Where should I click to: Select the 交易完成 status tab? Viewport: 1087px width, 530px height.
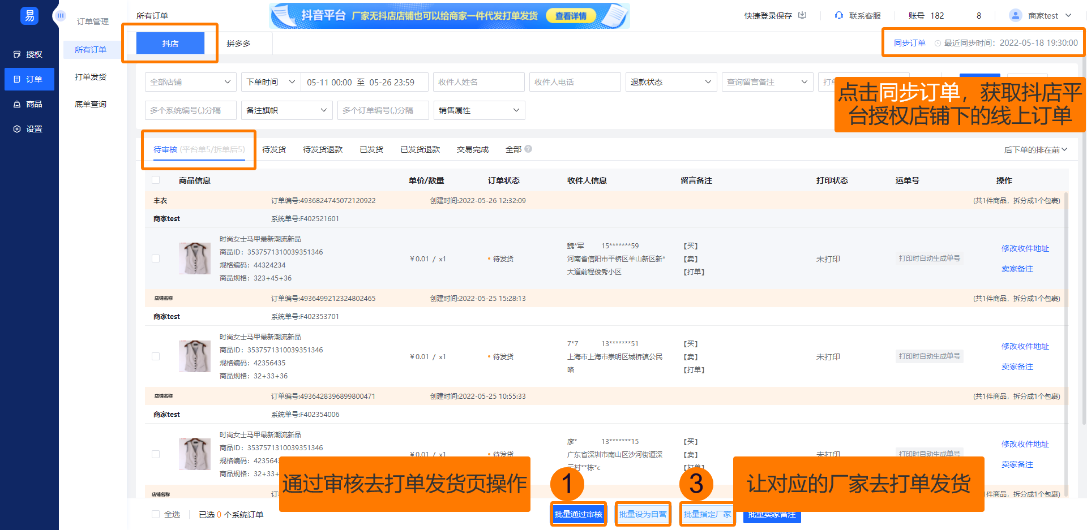(473, 149)
